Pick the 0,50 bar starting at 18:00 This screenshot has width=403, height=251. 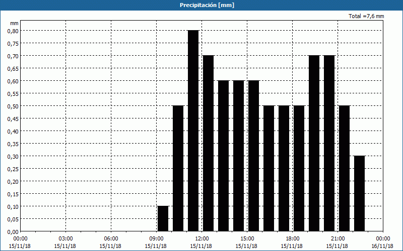[x=299, y=169]
